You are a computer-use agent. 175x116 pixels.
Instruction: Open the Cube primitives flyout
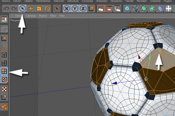point(127,8)
